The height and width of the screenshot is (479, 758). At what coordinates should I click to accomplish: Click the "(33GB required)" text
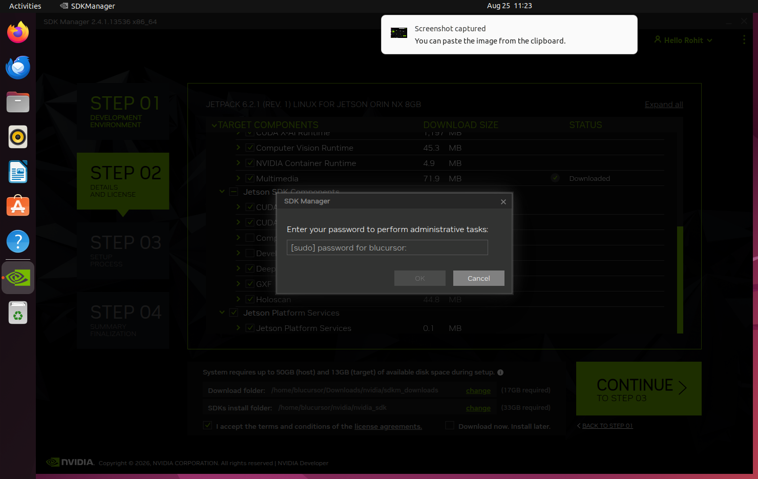click(526, 408)
